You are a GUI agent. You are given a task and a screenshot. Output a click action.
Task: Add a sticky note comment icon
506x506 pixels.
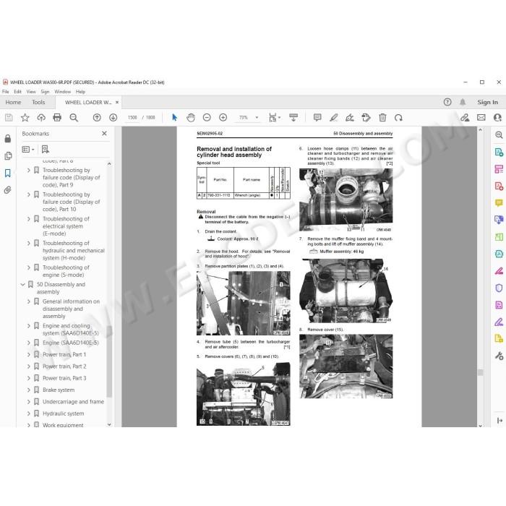tap(317, 118)
